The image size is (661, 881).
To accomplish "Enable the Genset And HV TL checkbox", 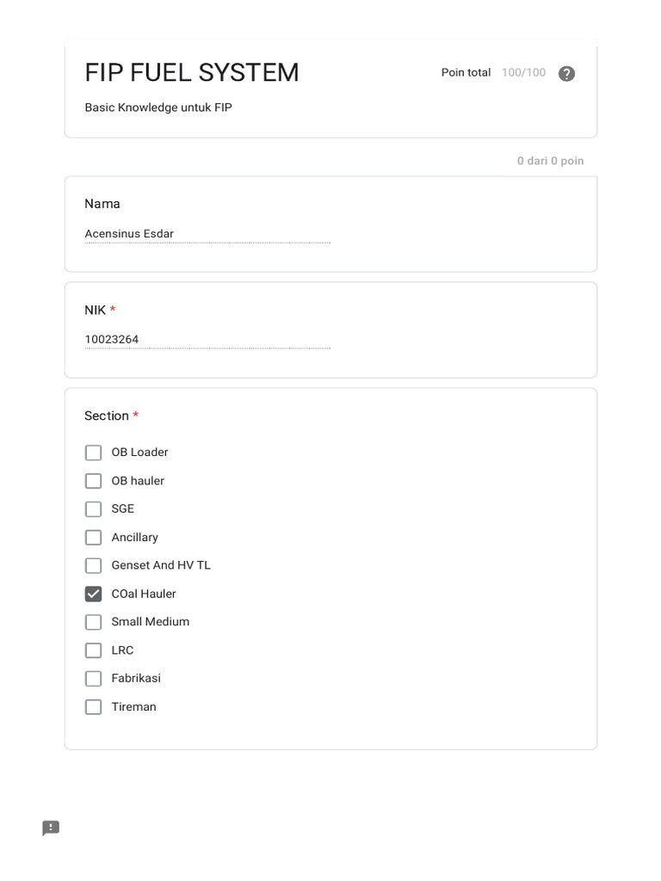I will coord(94,565).
